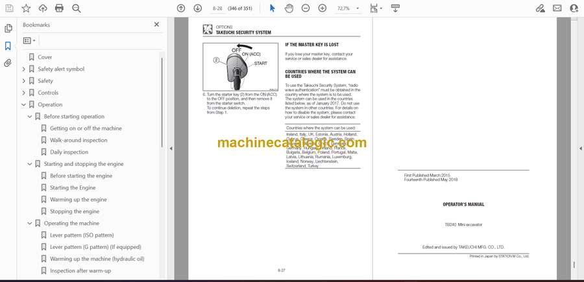Toggle the Bookmarks panel icon
The image size is (584, 282).
pyautogui.click(x=8, y=46)
